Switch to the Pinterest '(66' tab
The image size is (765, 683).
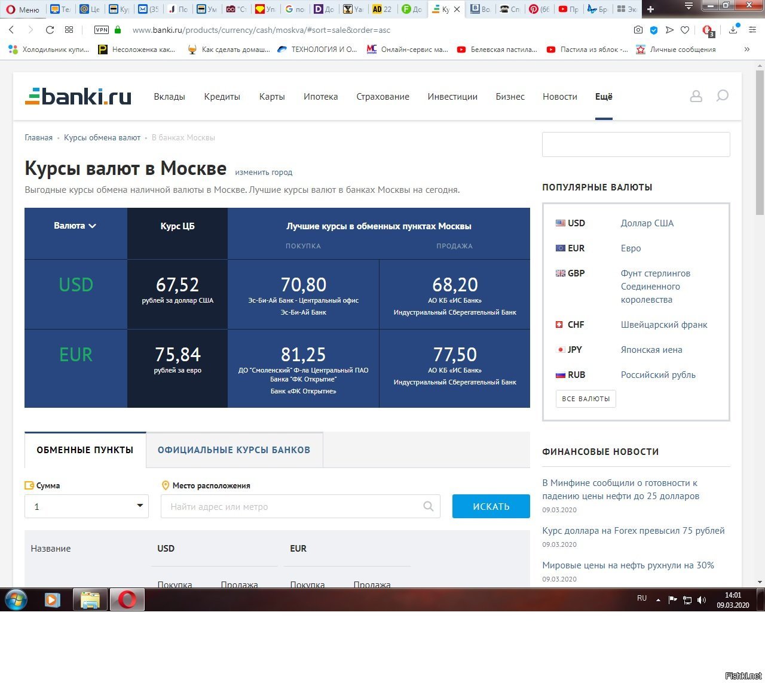(x=539, y=9)
